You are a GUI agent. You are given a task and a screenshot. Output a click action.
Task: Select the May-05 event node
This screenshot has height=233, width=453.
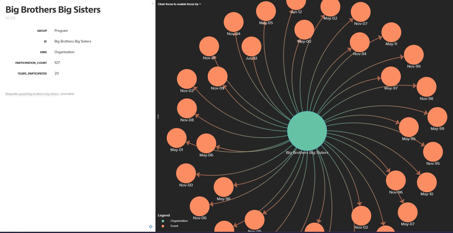click(266, 11)
